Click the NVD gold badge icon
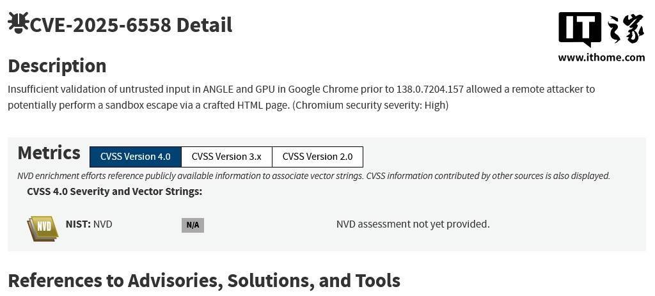 pos(43,228)
